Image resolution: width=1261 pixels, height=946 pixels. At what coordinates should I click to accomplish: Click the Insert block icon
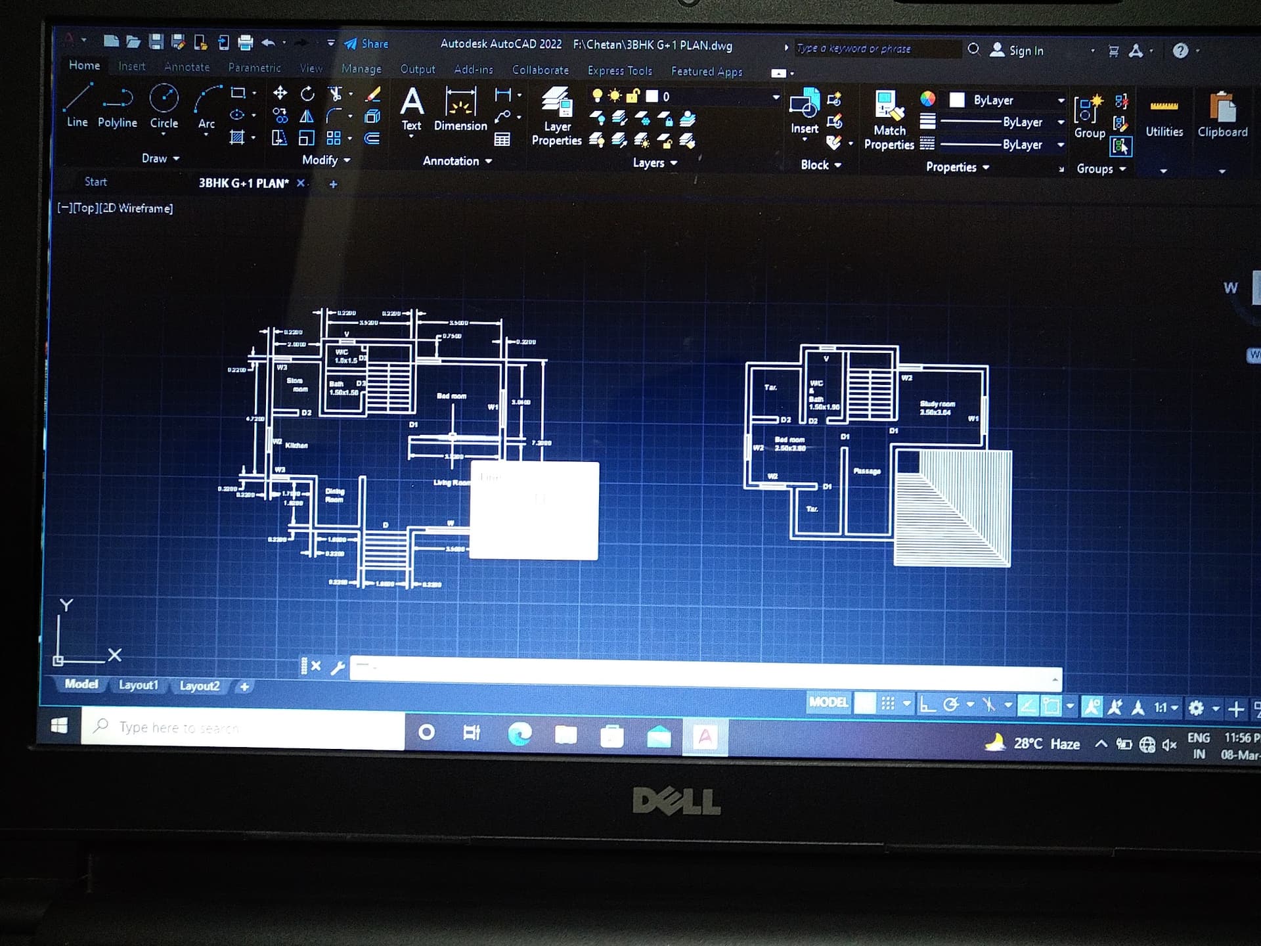coord(804,104)
